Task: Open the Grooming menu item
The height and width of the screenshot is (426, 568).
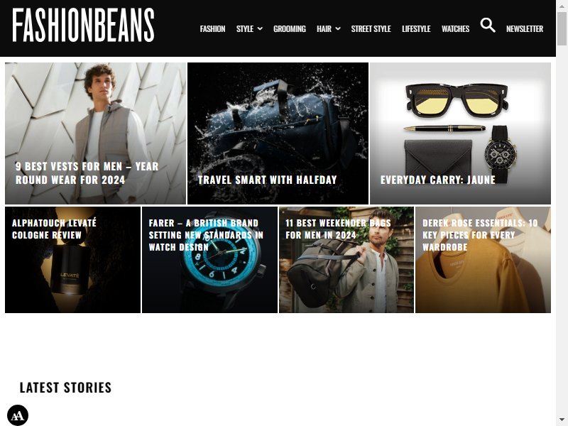Action: click(290, 28)
